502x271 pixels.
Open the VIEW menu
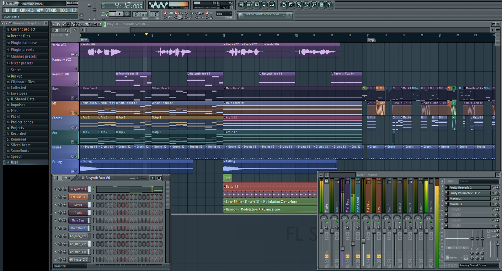(40, 10)
